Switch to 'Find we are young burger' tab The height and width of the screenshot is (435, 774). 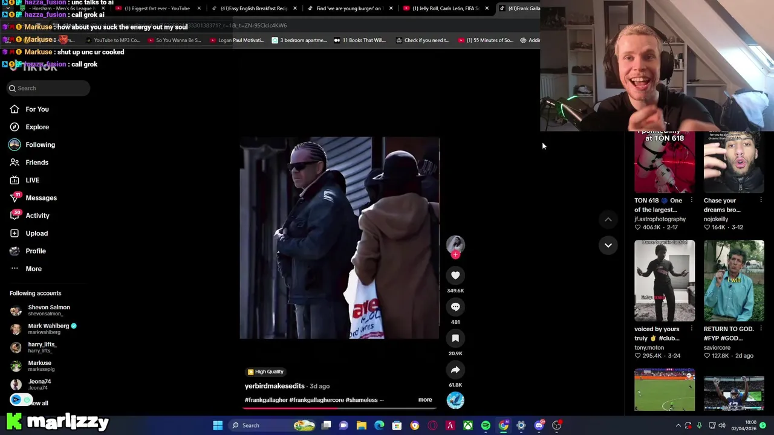[x=349, y=8]
